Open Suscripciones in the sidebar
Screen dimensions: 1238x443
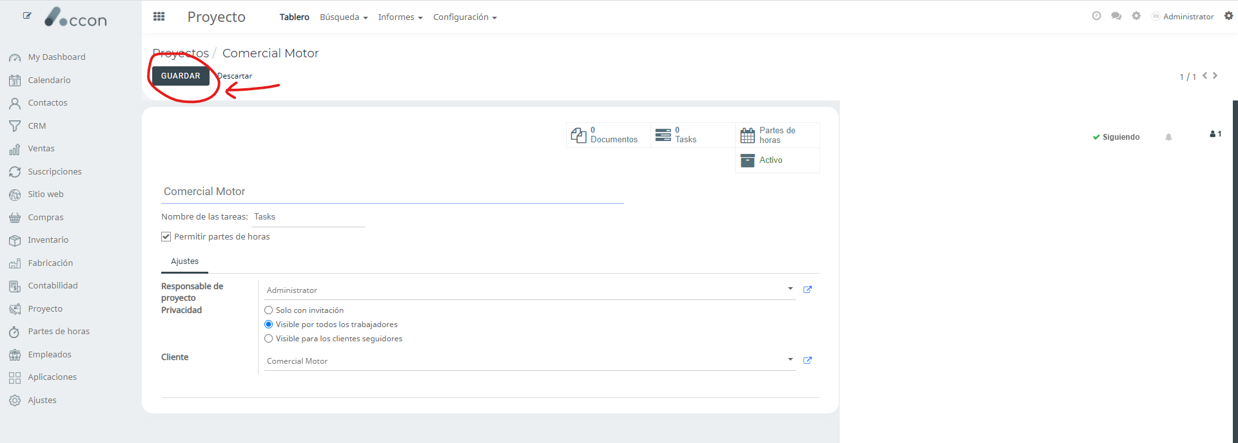coord(55,172)
